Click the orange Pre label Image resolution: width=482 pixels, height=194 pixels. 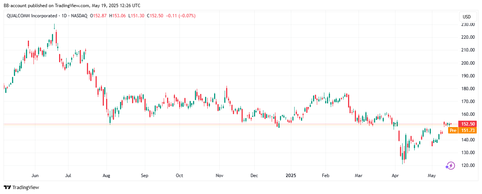[453, 130]
